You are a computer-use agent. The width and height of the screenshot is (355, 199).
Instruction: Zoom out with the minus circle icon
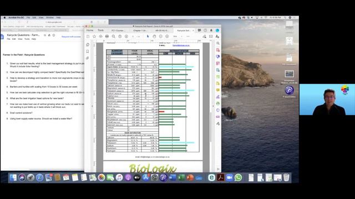coord(160,36)
